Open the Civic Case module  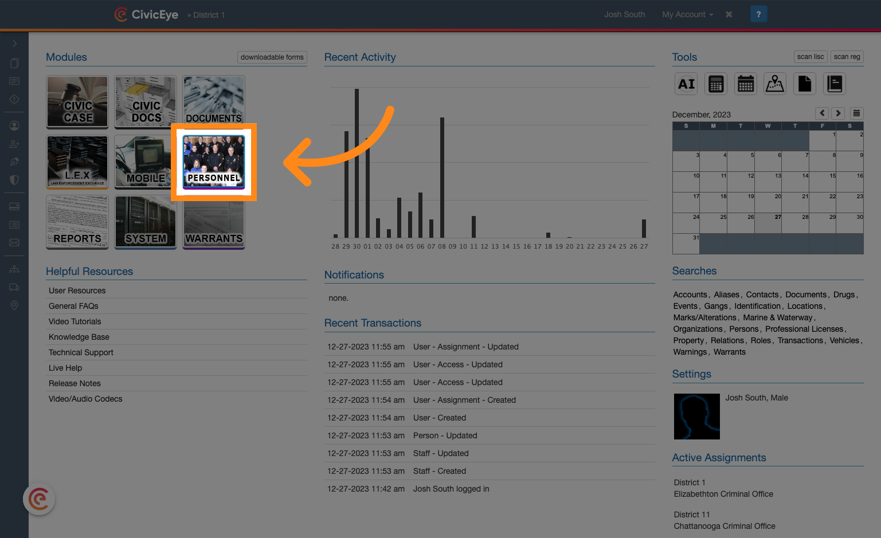77,102
